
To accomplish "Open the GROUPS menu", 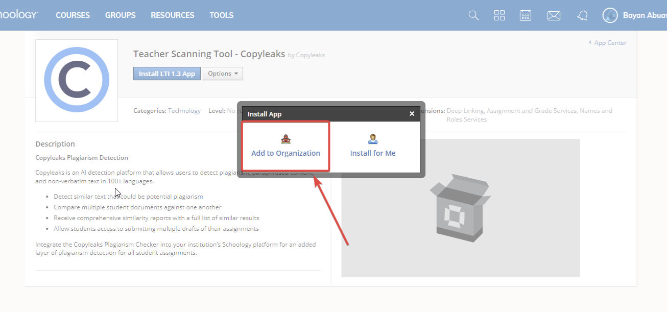I will (121, 15).
